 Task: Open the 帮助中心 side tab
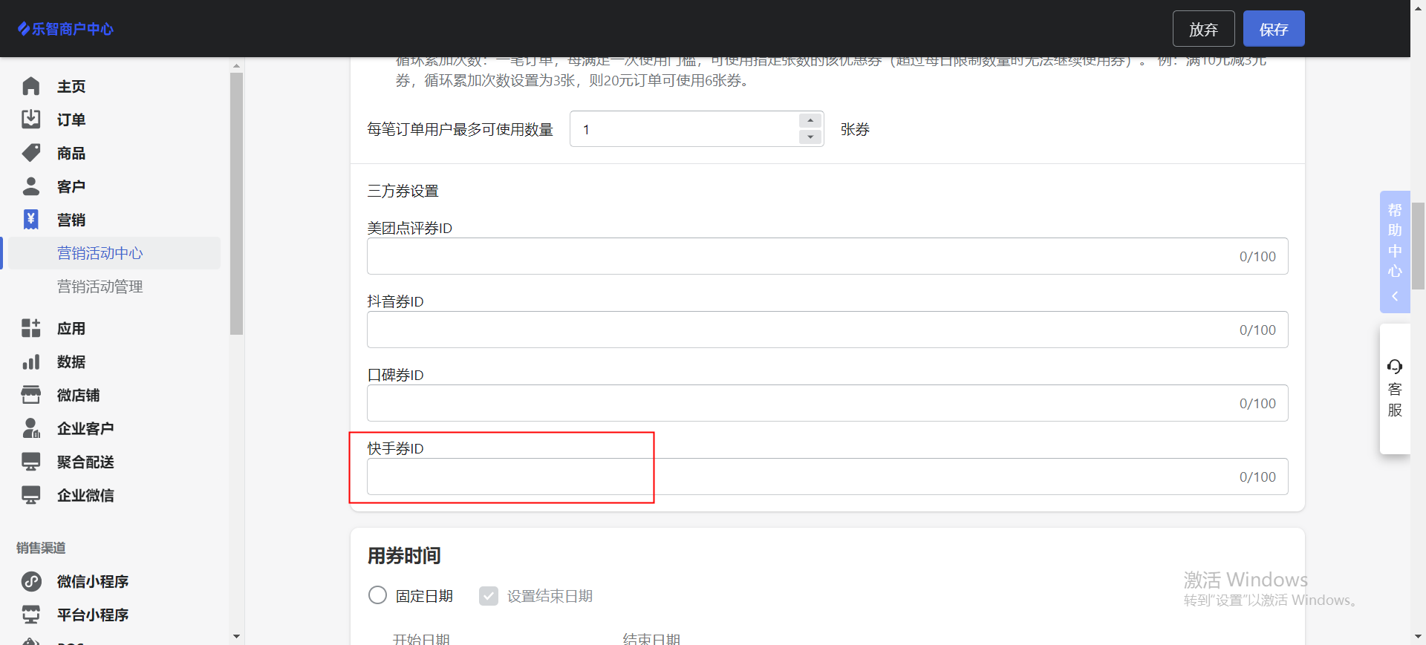point(1395,252)
